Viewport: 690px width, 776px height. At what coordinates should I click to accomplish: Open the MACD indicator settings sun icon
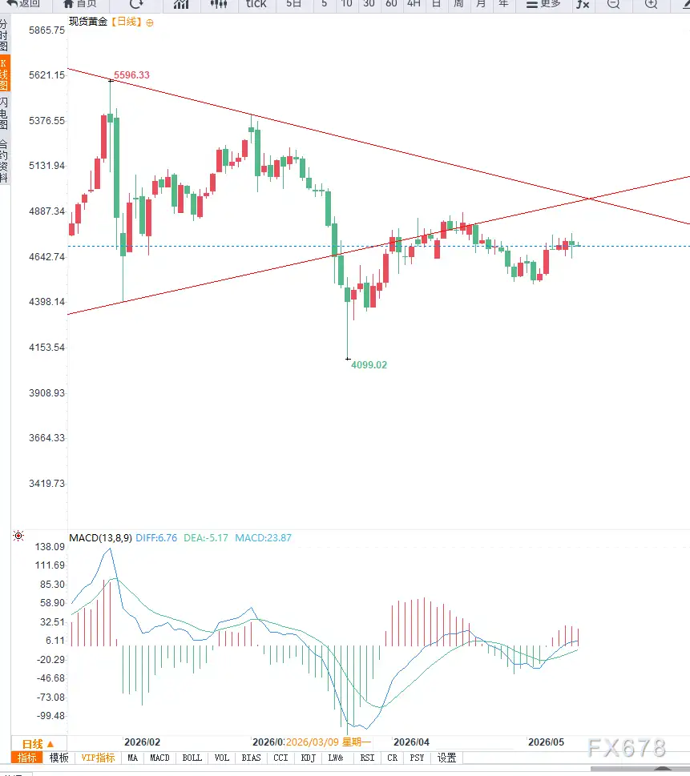[18, 536]
